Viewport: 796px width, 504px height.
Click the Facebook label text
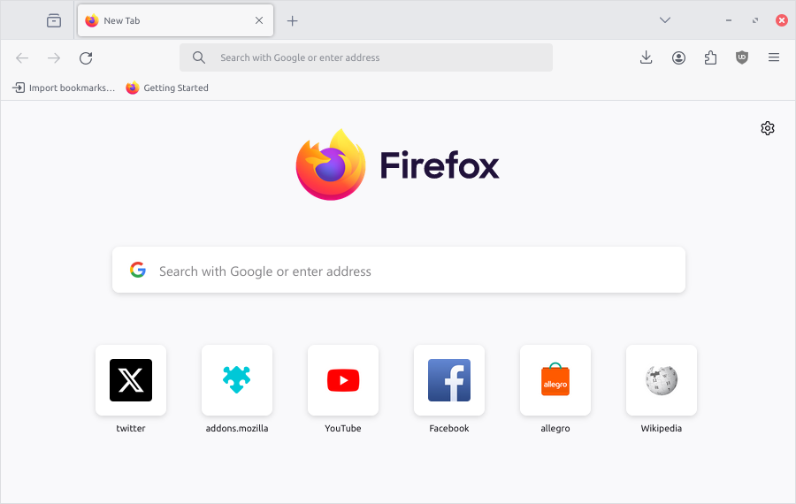pyautogui.click(x=449, y=428)
